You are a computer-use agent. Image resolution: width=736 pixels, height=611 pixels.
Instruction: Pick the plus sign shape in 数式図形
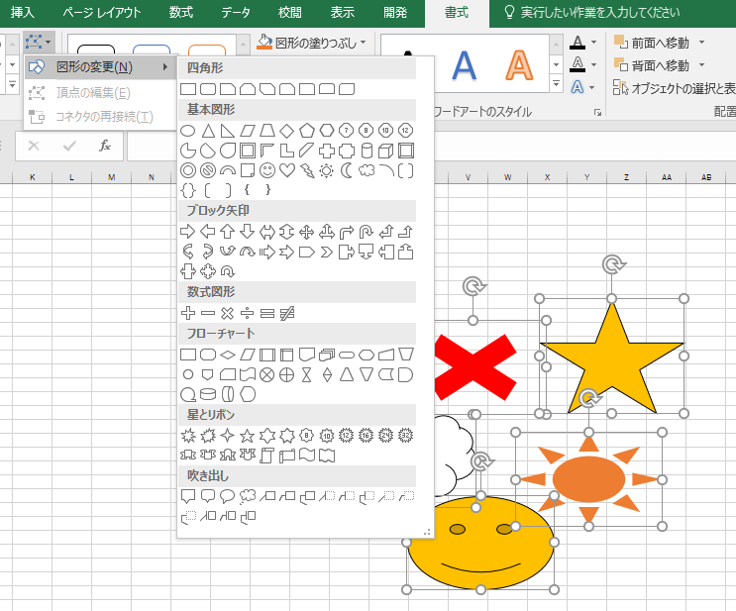pos(188,313)
